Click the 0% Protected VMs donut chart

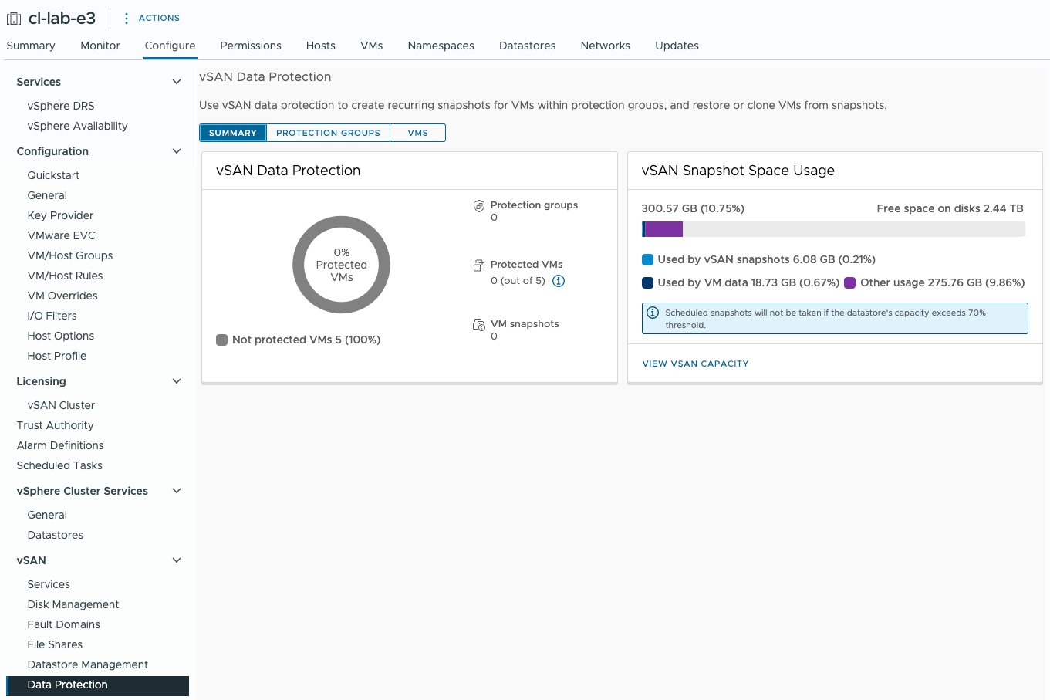(342, 265)
